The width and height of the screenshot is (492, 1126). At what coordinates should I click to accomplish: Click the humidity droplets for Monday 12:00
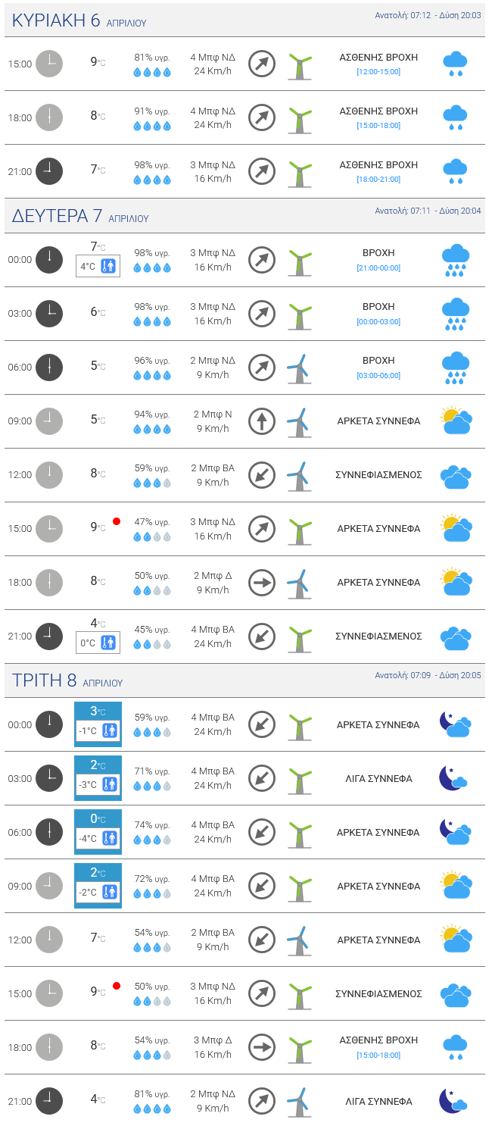(x=152, y=483)
